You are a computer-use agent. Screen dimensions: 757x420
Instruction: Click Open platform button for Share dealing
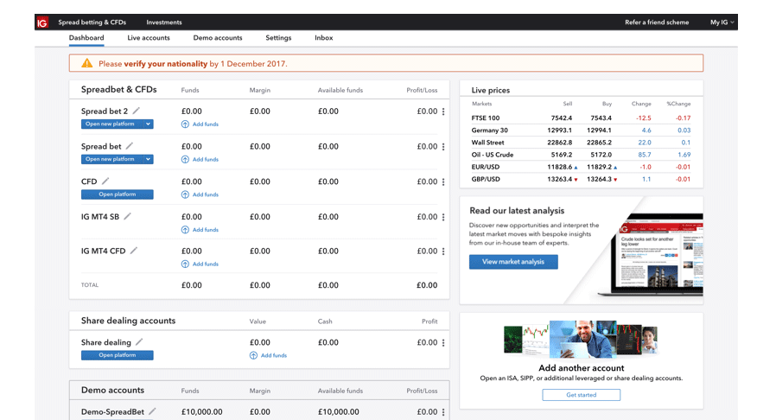point(118,355)
